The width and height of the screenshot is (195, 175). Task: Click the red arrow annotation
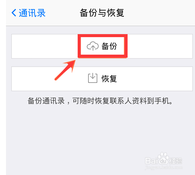(65, 70)
